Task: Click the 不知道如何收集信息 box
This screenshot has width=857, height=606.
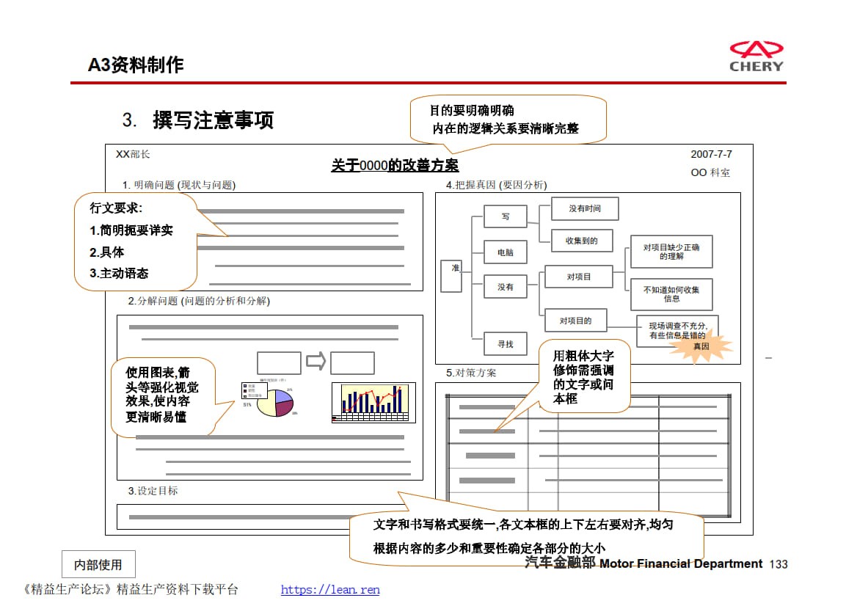Action: coord(671,294)
